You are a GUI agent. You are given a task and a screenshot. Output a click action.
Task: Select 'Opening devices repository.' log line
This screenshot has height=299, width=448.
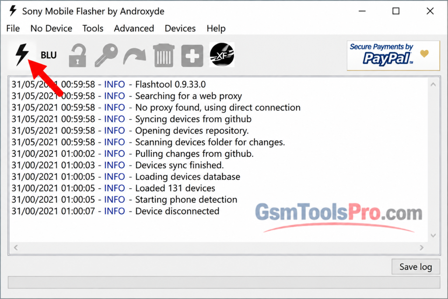130,130
